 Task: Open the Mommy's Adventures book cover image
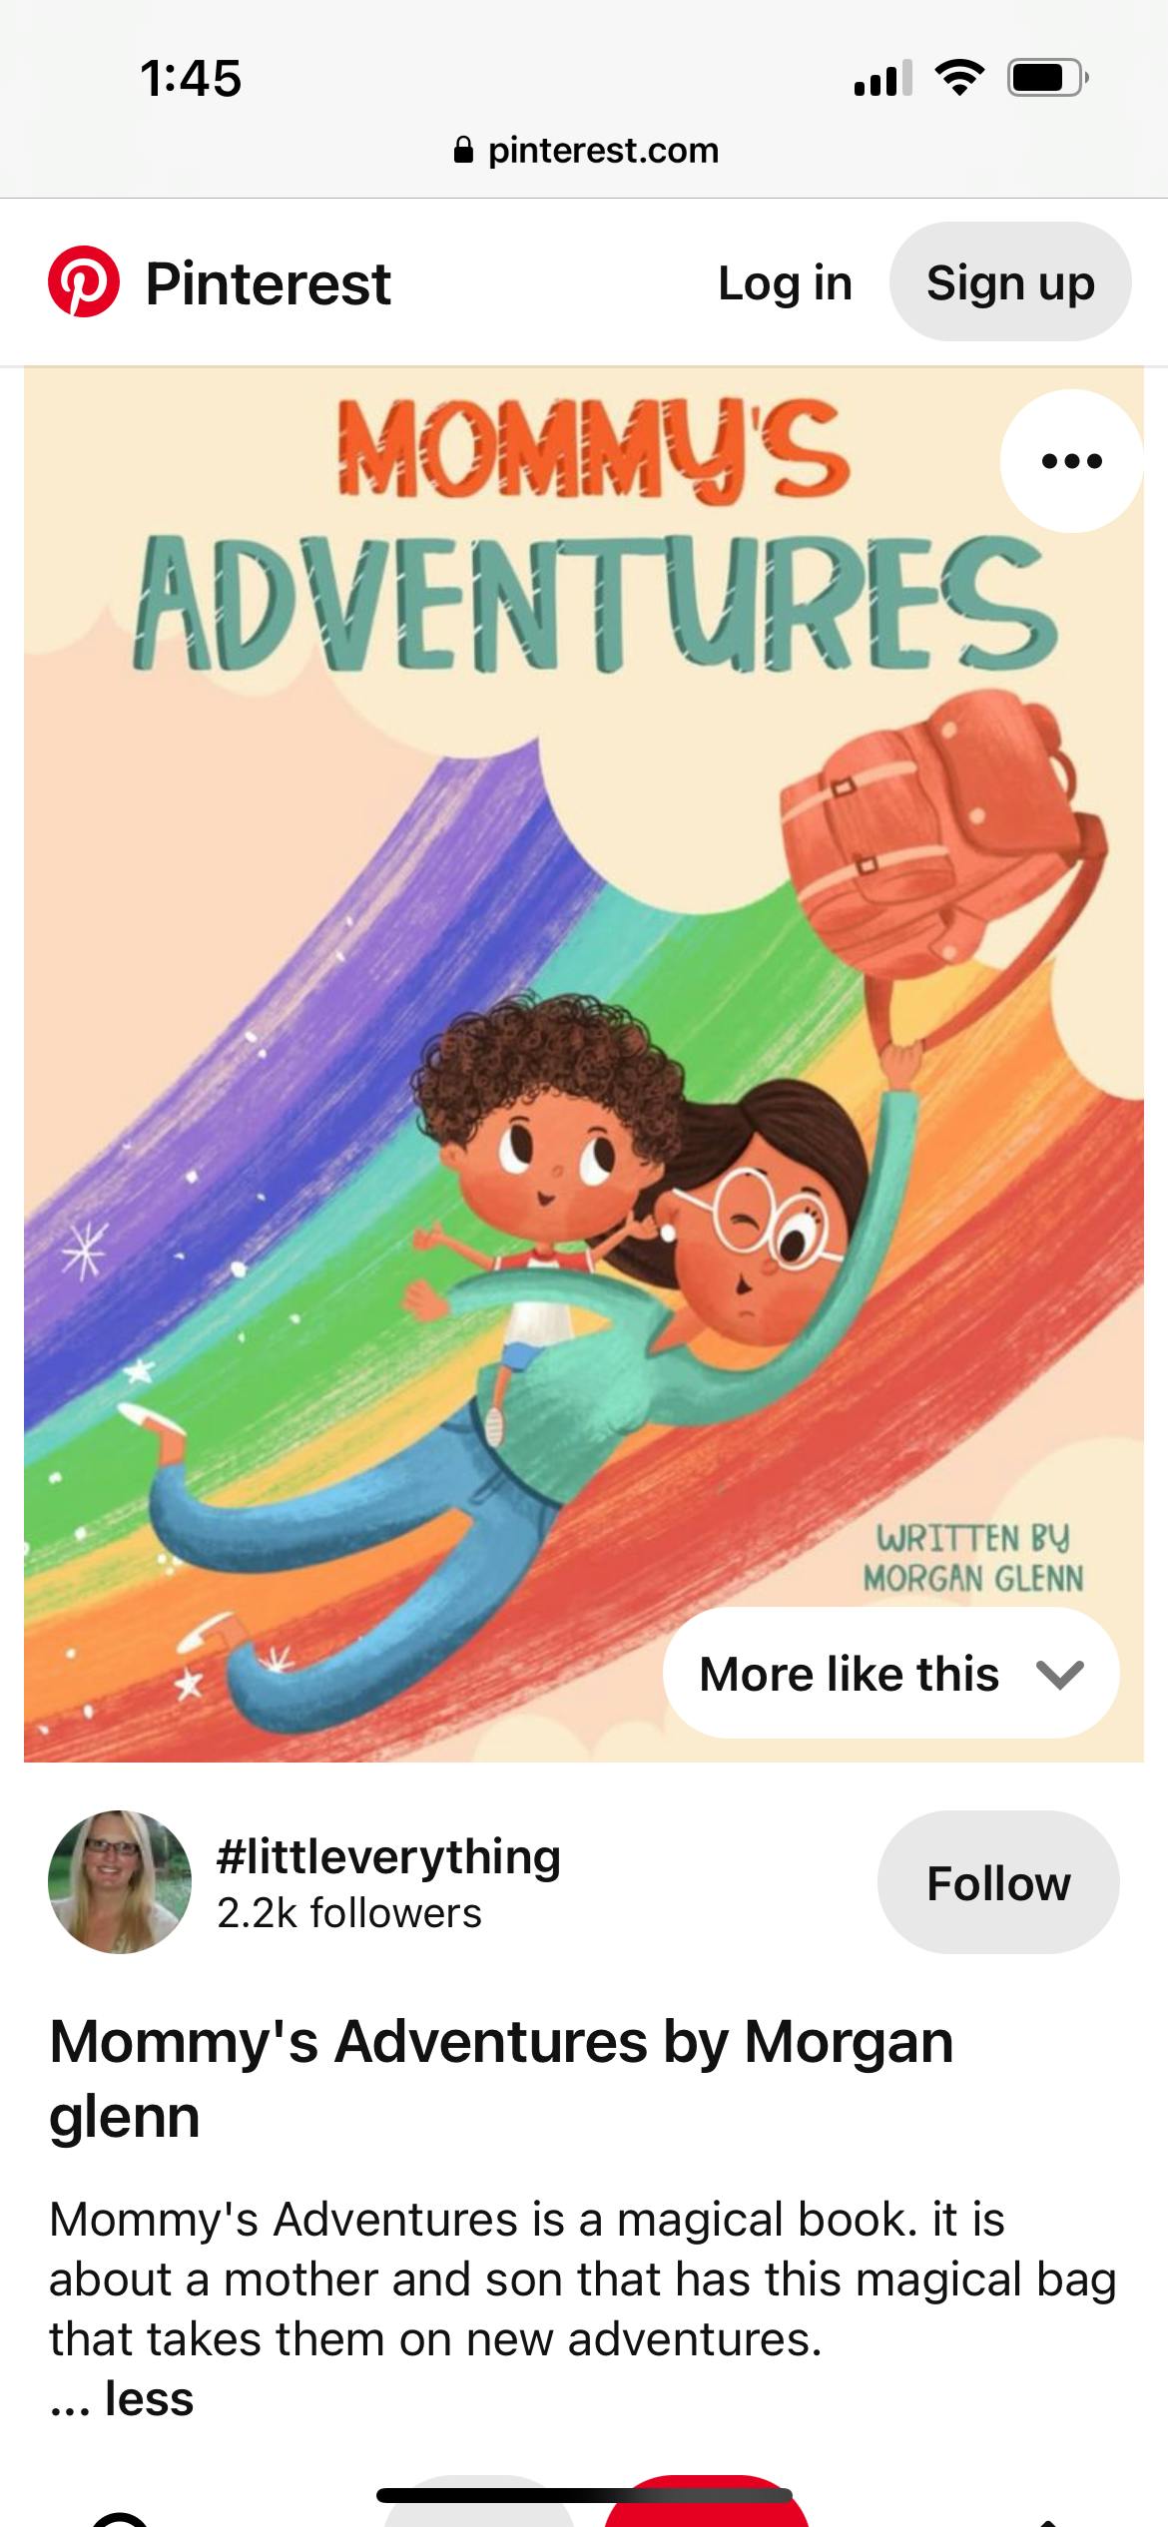584,1064
